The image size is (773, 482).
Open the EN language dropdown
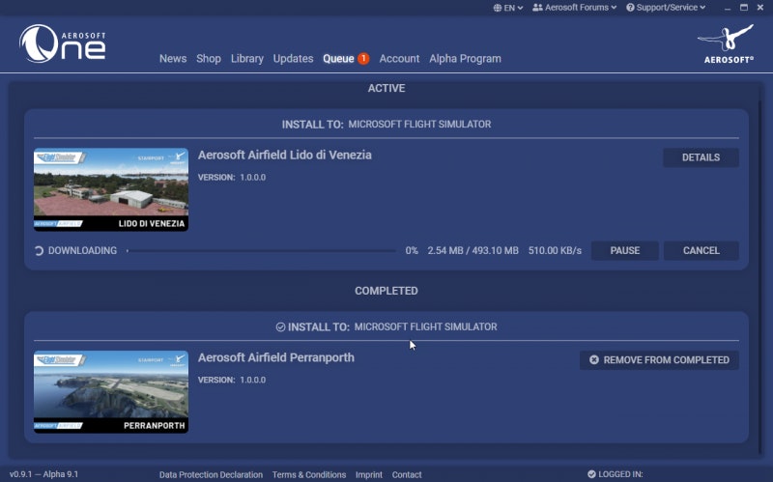coord(507,8)
